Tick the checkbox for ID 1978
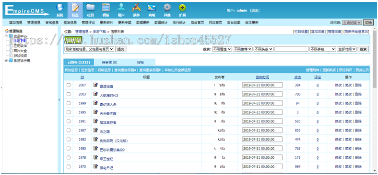Screen dimensions: 378x175 pyautogui.click(x=69, y=157)
